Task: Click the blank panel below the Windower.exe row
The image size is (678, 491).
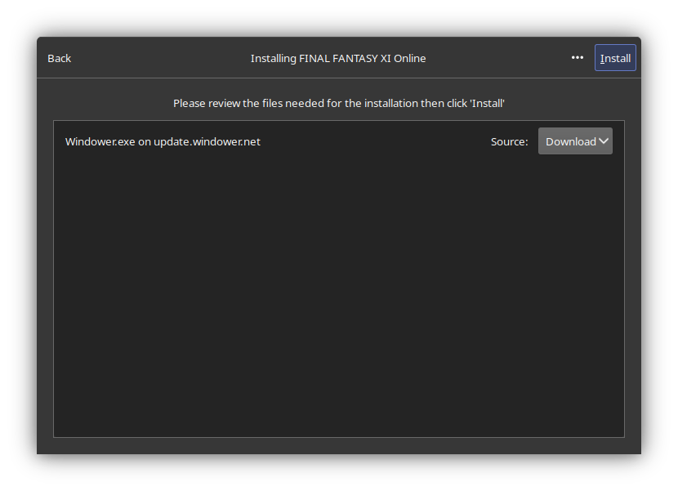Action: (x=338, y=298)
